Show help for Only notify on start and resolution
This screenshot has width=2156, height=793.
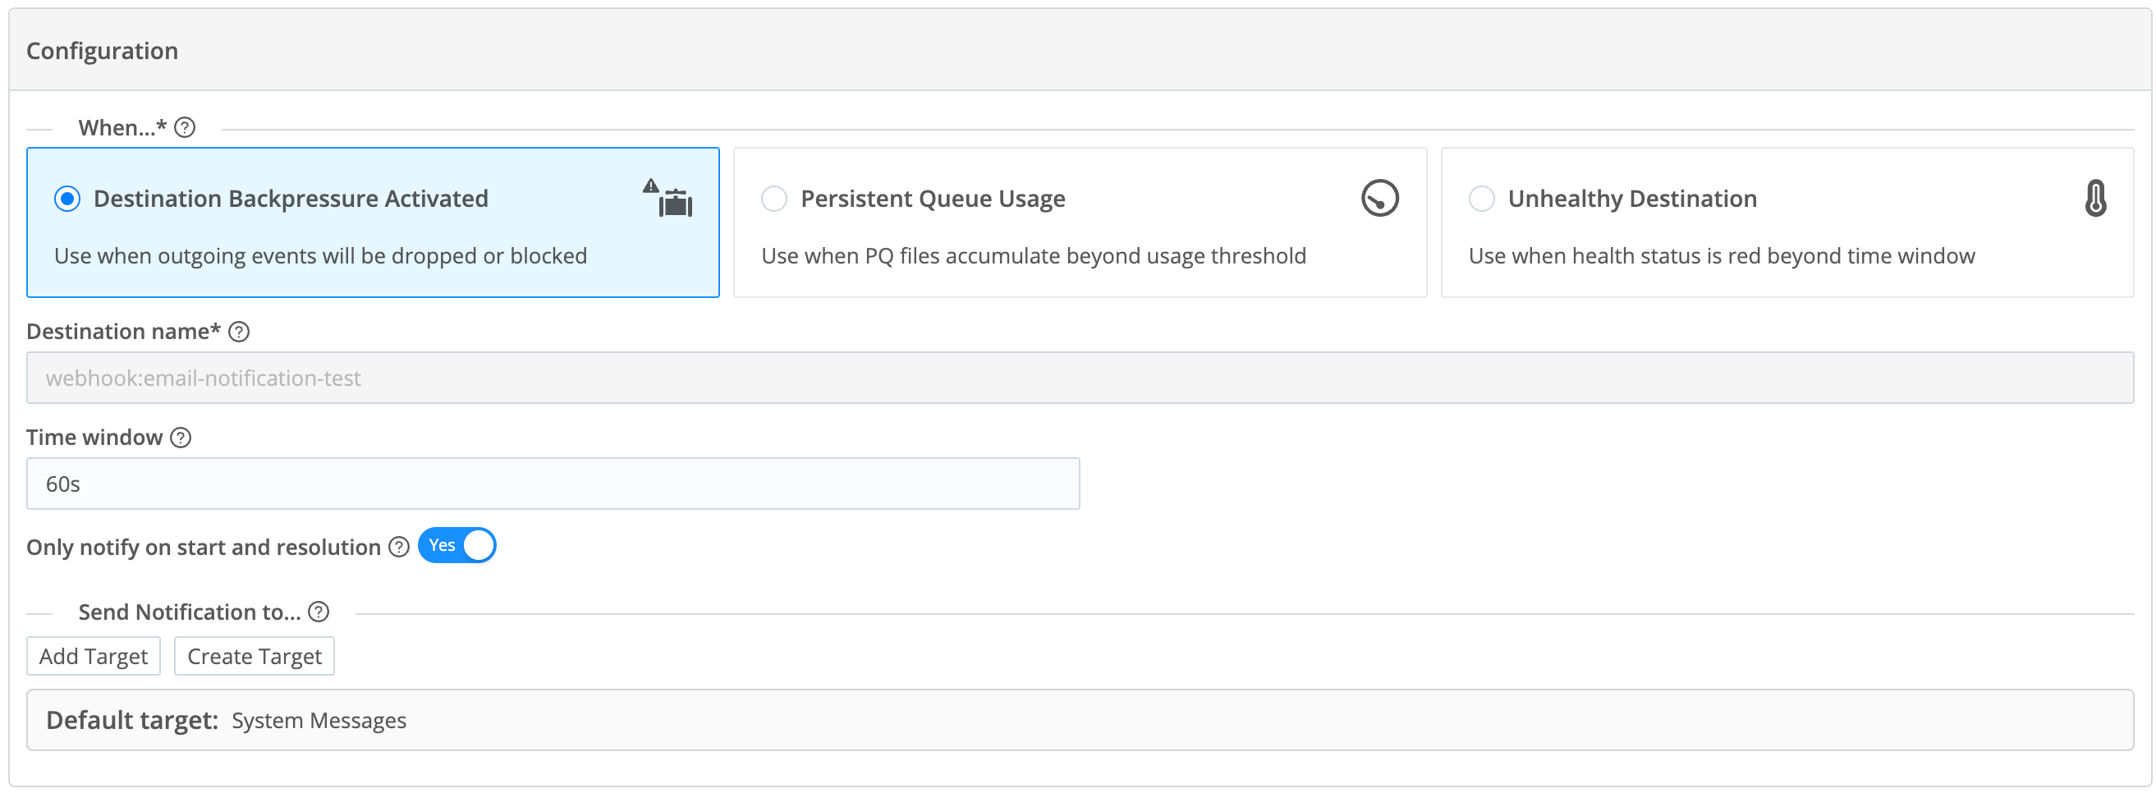pyautogui.click(x=399, y=547)
